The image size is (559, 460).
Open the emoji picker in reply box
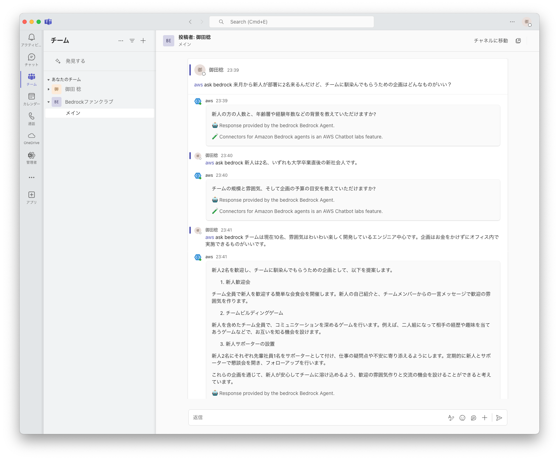pos(462,418)
